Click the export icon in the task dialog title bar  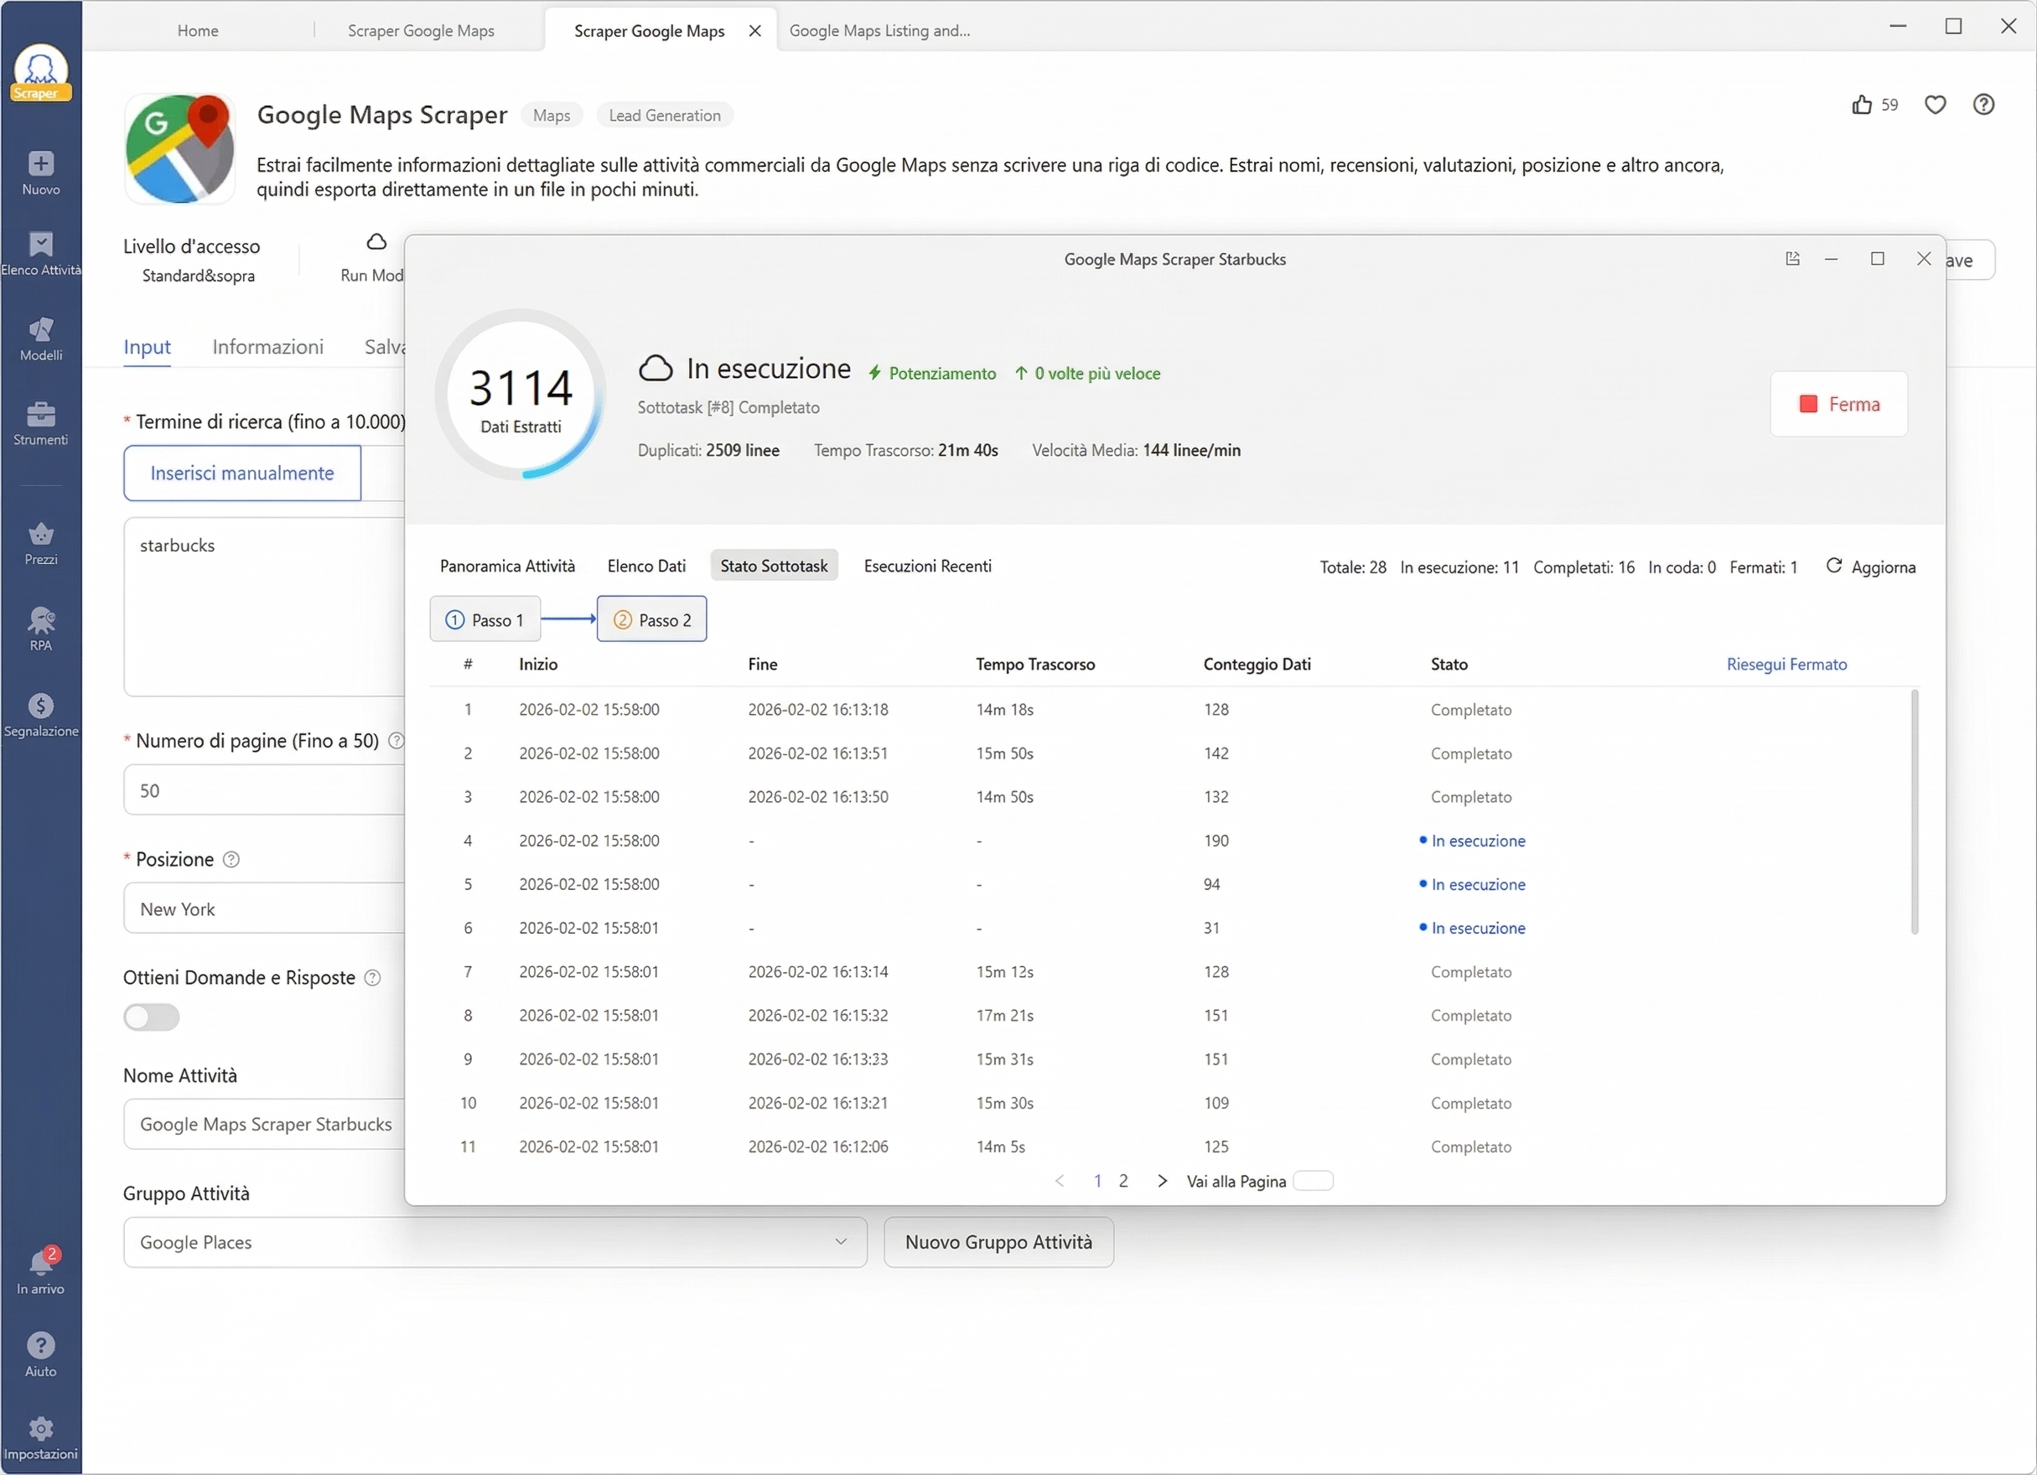coord(1793,259)
